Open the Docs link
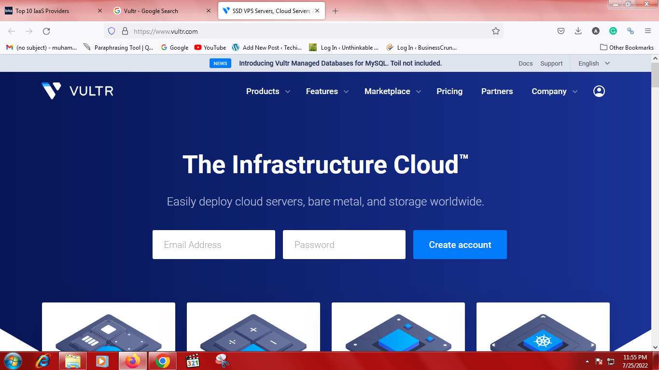The image size is (659, 370). point(525,63)
